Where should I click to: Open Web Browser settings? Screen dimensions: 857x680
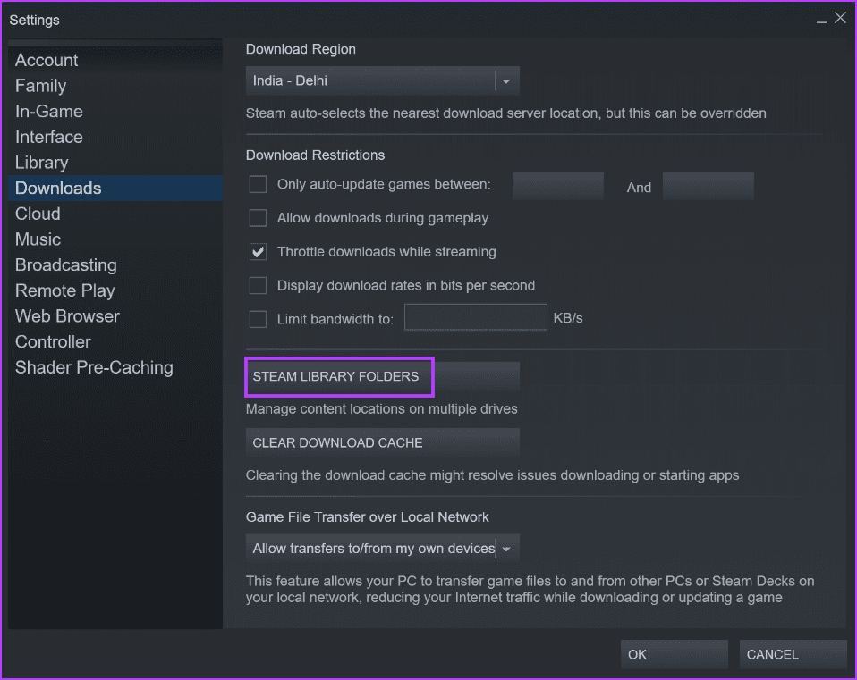[115, 316]
